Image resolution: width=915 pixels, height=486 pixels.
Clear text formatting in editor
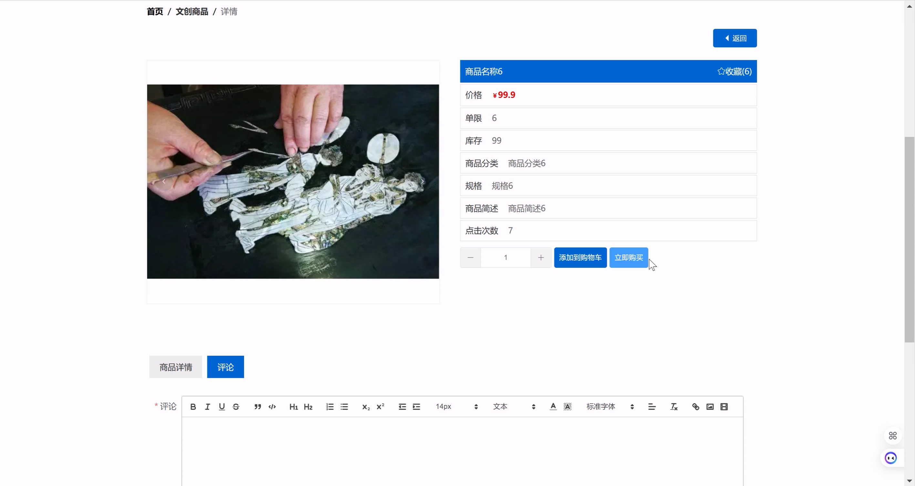674,407
